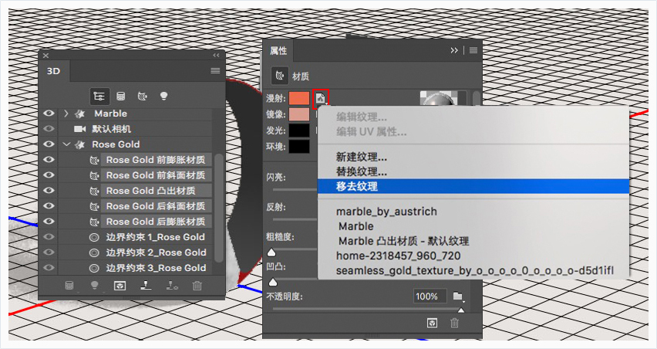
Task: Show whole scene filter in 3D panel
Action: click(99, 97)
